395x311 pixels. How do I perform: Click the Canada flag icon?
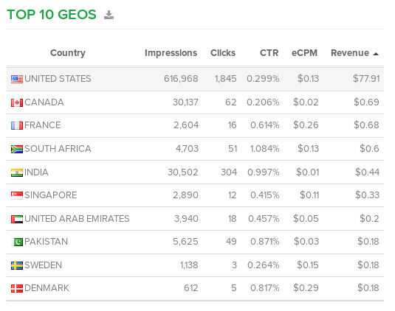tap(17, 102)
